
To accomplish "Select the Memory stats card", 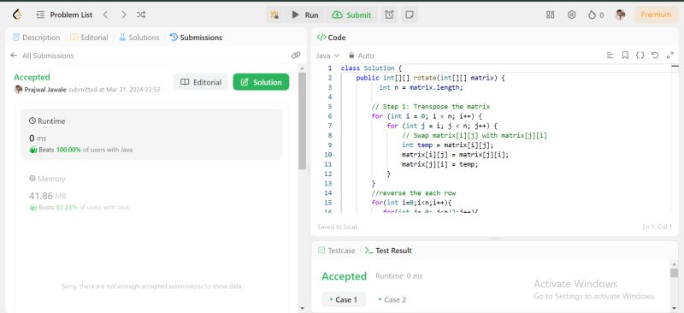I will (x=151, y=192).
